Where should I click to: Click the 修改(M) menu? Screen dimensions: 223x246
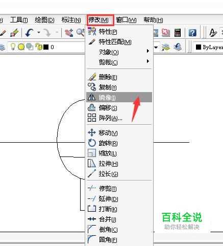coord(98,20)
